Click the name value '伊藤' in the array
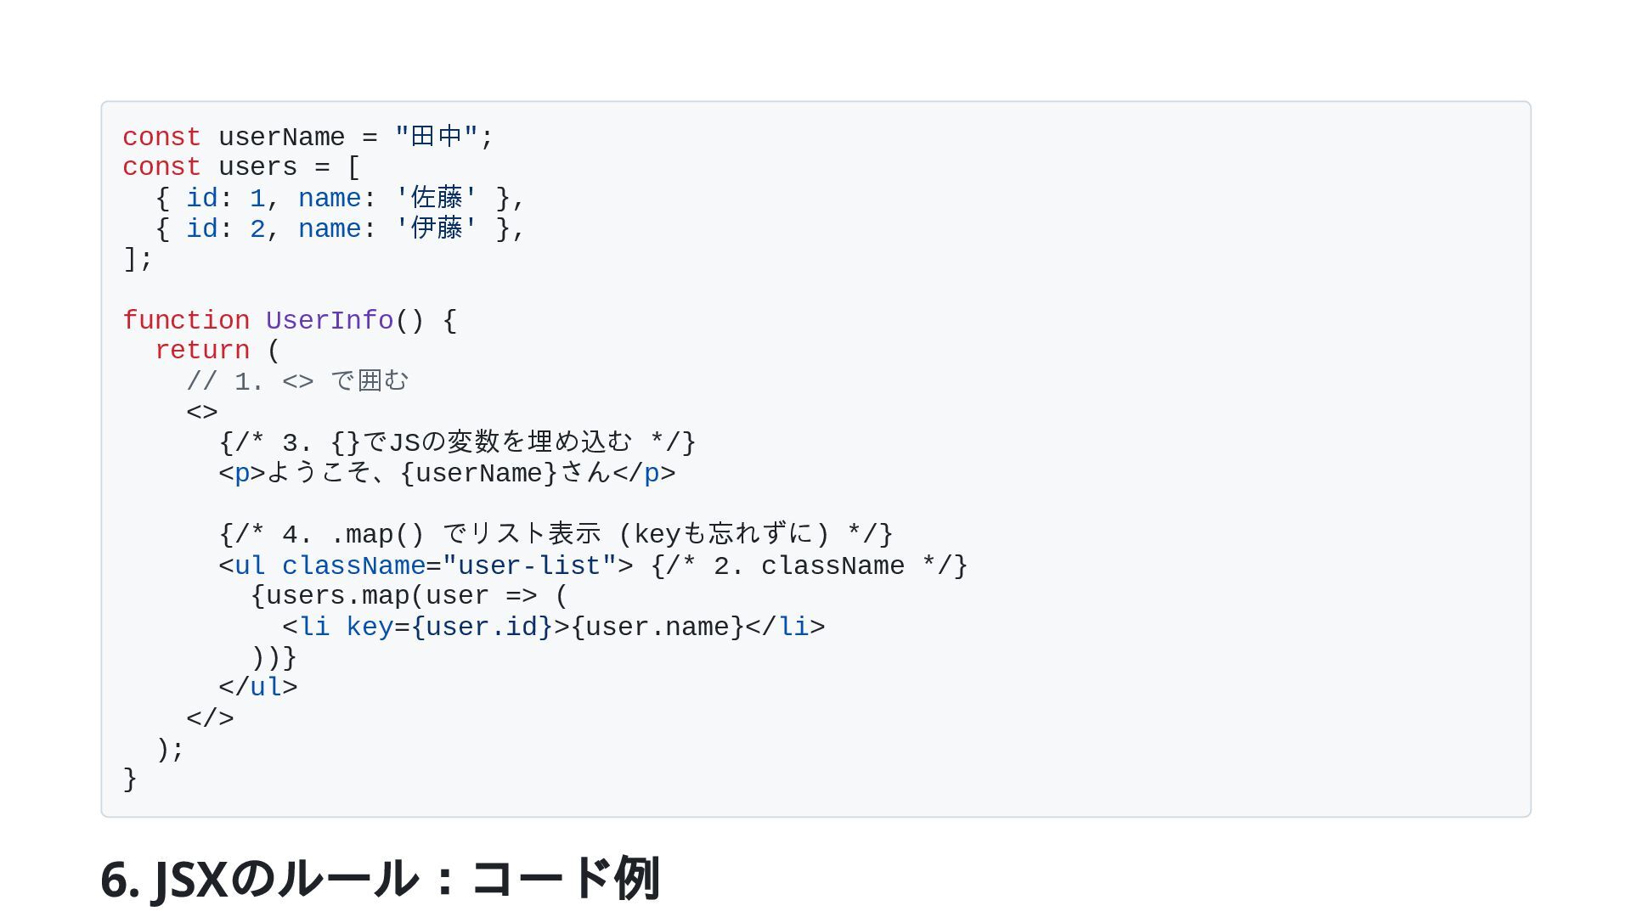Viewport: 1631px width, 917px height. pyautogui.click(x=436, y=229)
